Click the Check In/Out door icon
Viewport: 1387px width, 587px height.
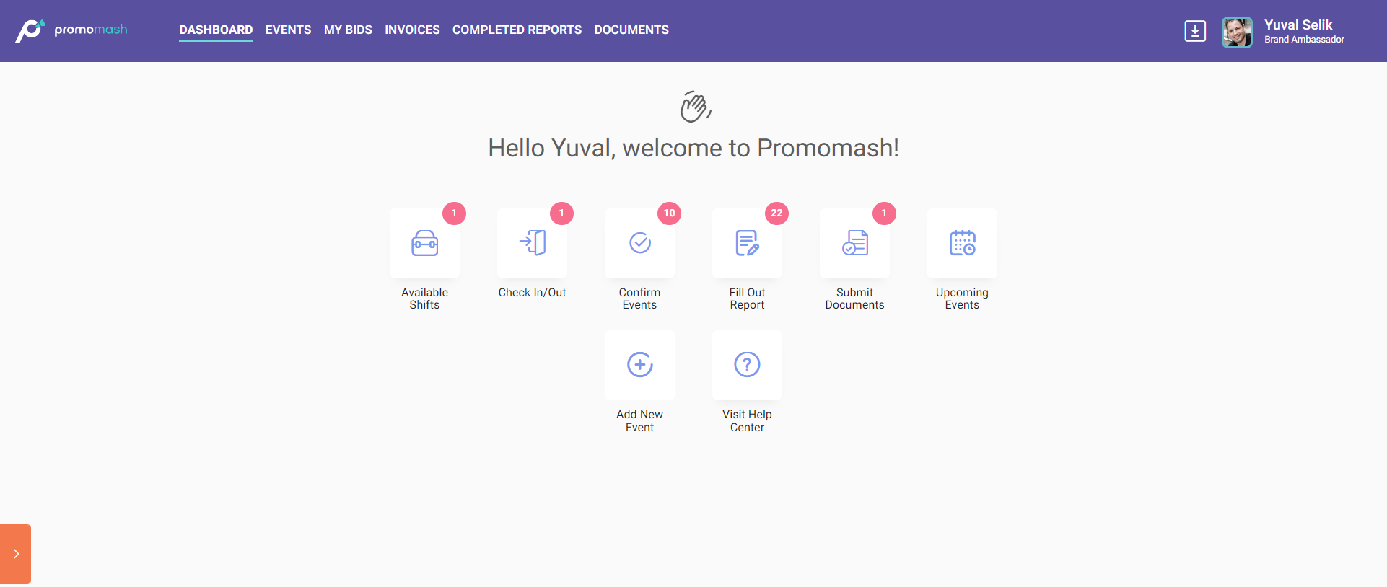coord(532,244)
